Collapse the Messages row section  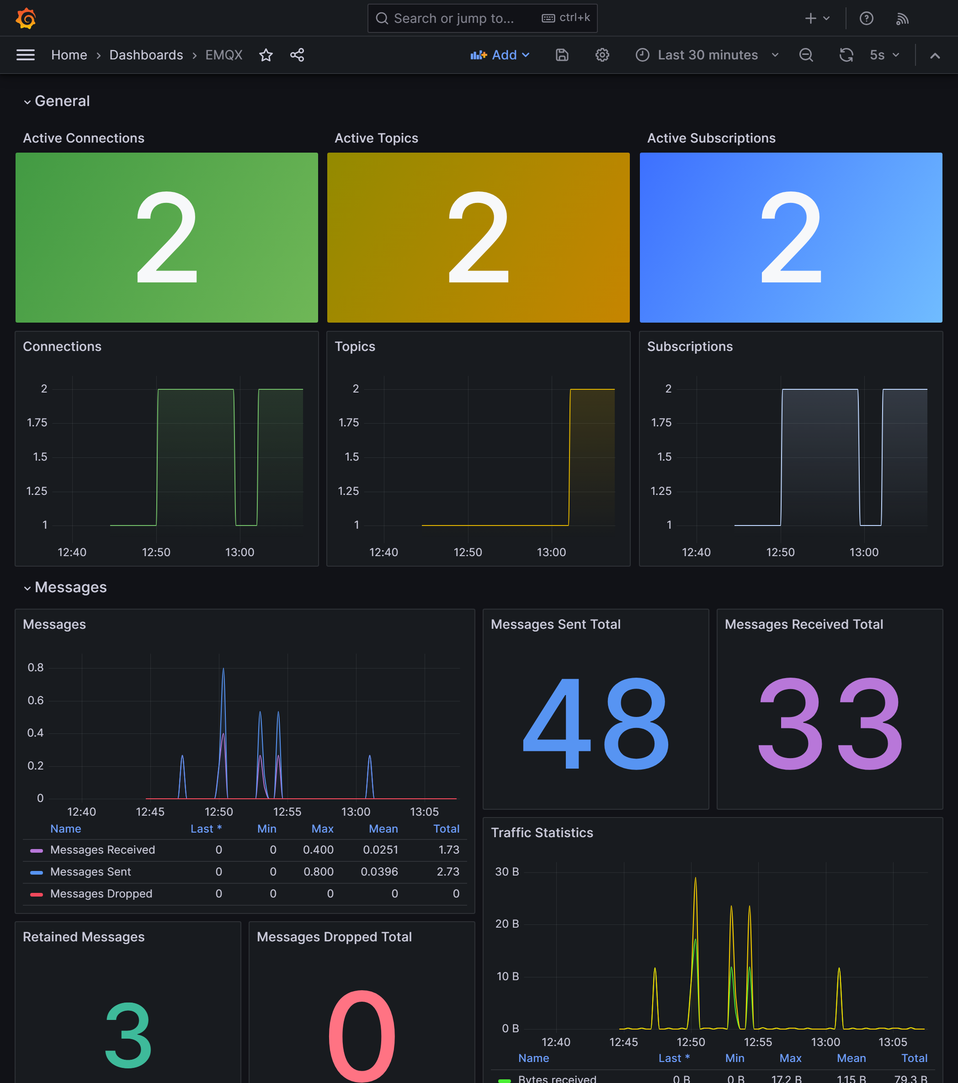click(x=65, y=588)
